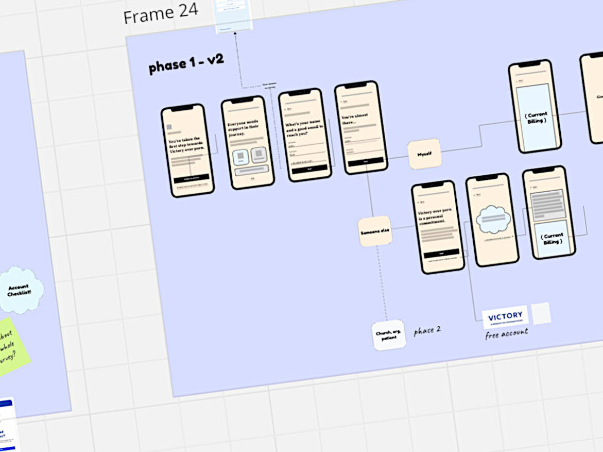The width and height of the screenshot is (603, 452).
Task: Select the "What's your name" phone screen
Action: (305, 135)
